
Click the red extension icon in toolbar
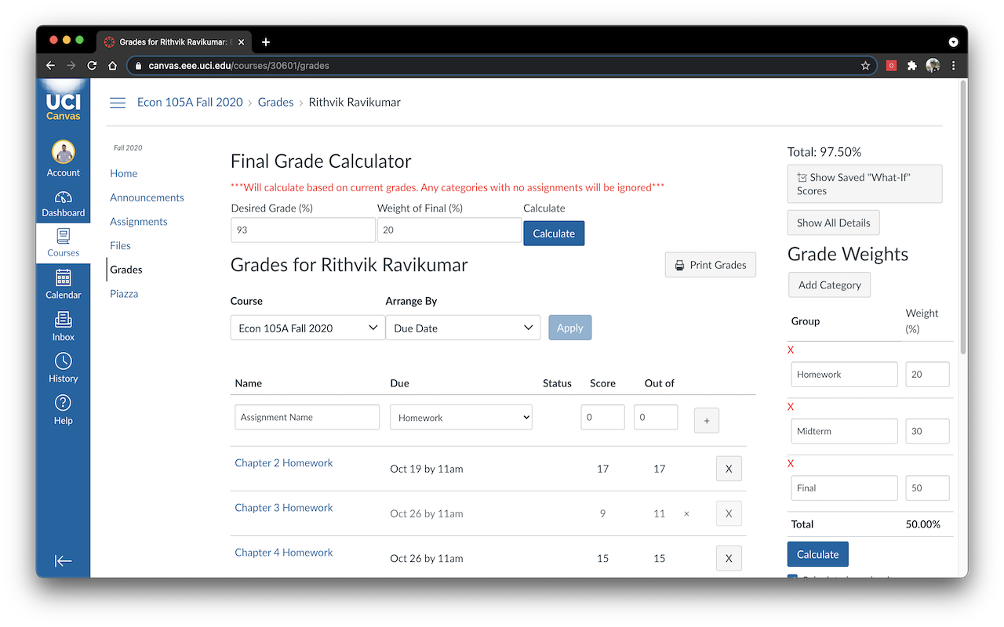[x=891, y=66]
